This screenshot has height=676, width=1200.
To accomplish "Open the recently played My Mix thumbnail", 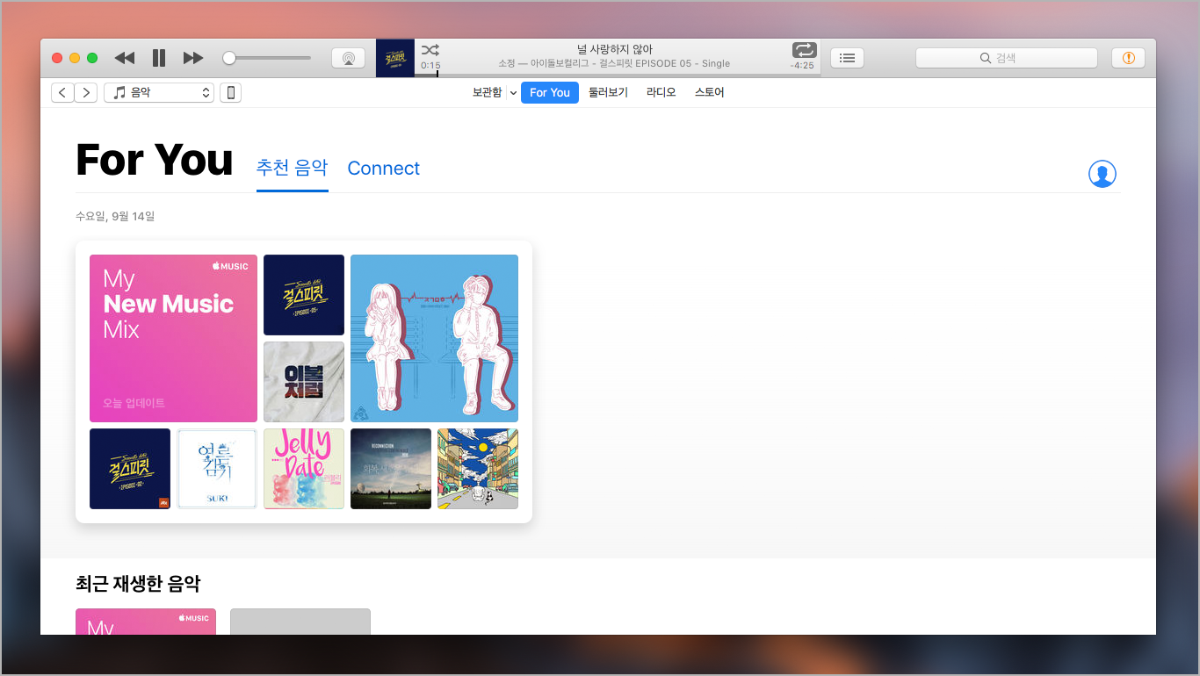I will (x=146, y=622).
